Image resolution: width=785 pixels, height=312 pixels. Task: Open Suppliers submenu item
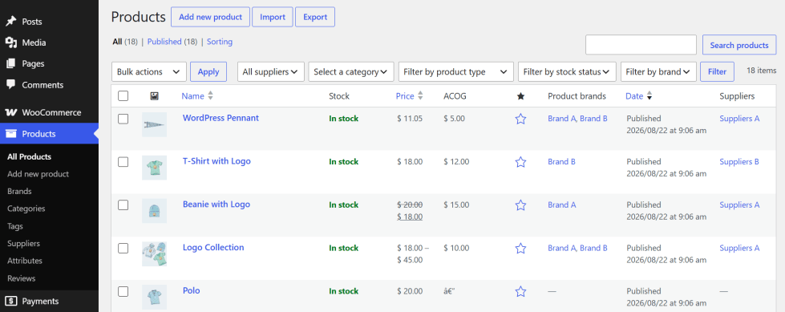pyautogui.click(x=23, y=243)
